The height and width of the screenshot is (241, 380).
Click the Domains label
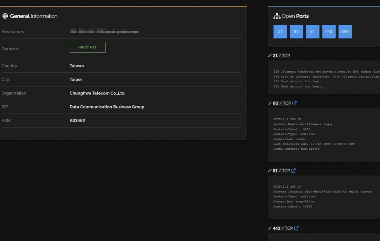click(x=10, y=49)
